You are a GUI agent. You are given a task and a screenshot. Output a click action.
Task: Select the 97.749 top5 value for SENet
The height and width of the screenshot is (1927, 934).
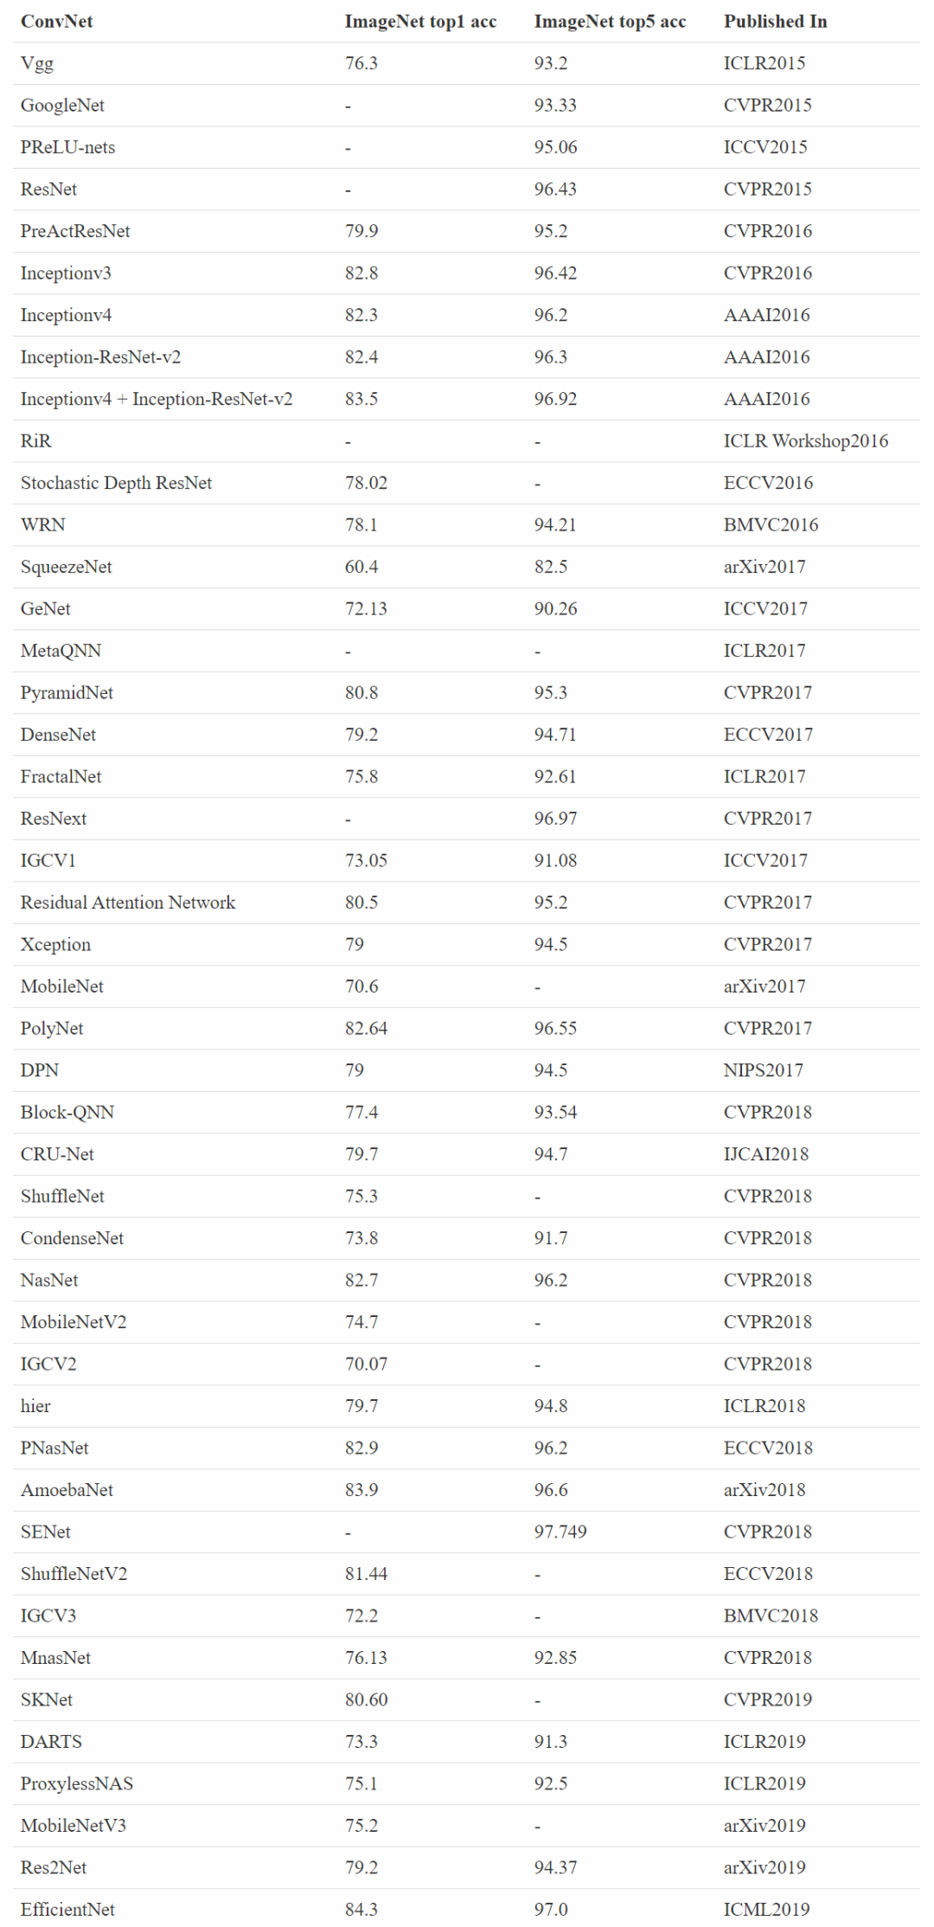coord(560,1532)
